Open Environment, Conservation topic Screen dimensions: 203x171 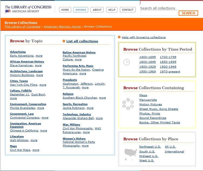pyautogui.click(x=28, y=104)
